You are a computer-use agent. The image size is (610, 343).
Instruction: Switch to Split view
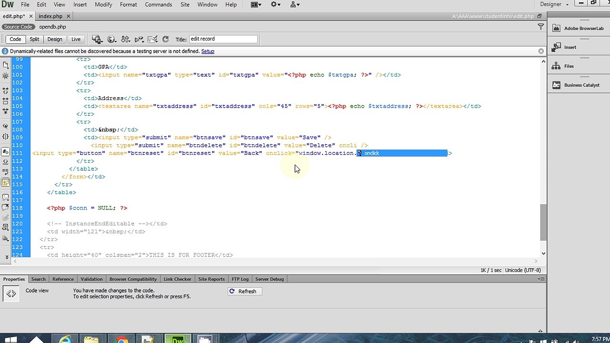pos(34,39)
